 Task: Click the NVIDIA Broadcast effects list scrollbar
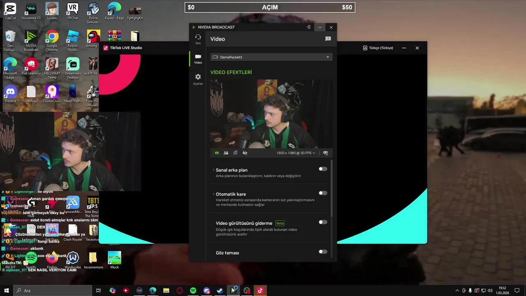tap(331, 189)
